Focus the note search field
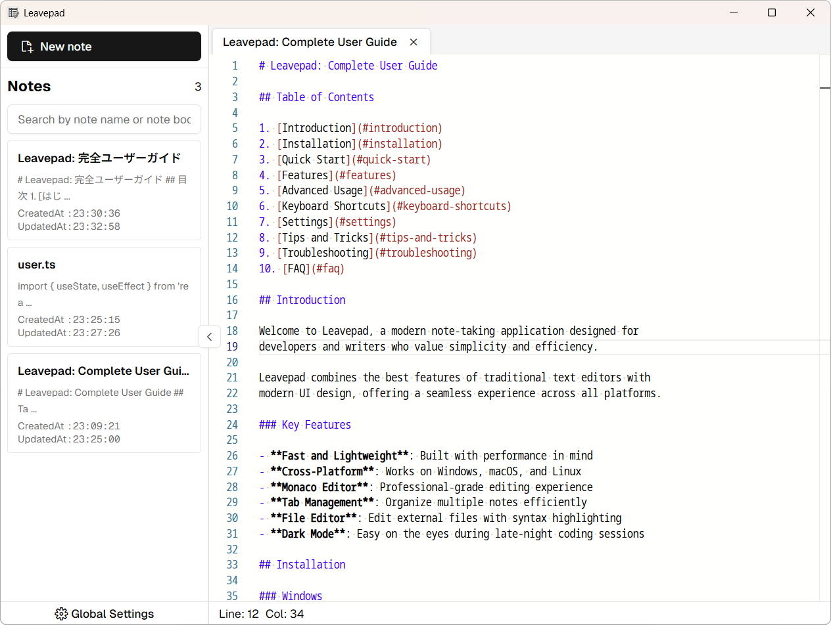This screenshot has height=625, width=831. pos(104,119)
